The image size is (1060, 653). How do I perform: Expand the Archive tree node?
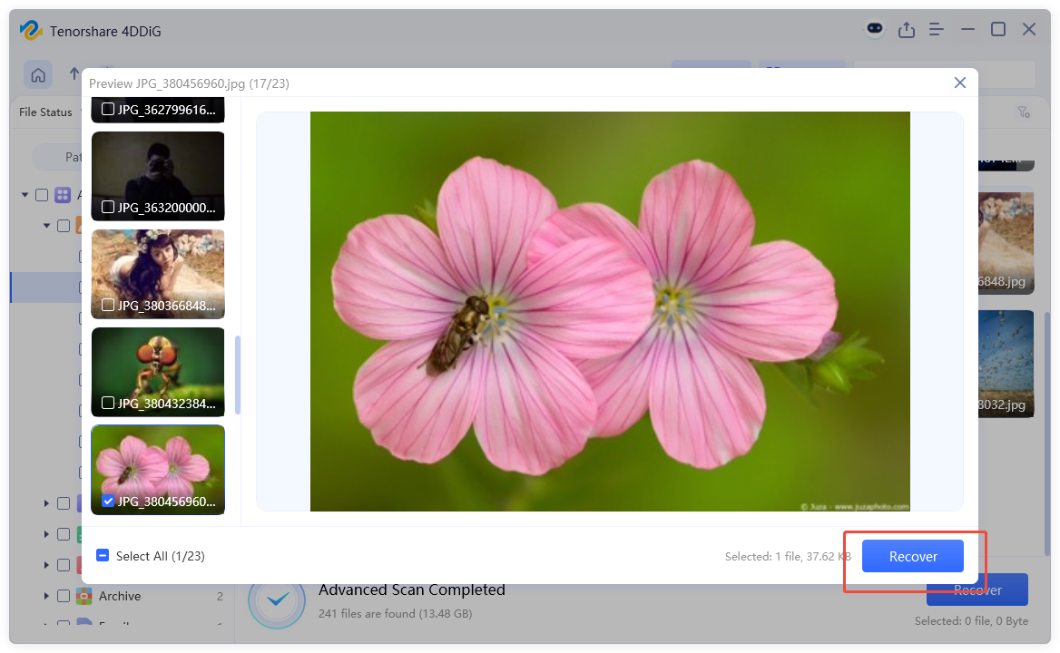[46, 596]
